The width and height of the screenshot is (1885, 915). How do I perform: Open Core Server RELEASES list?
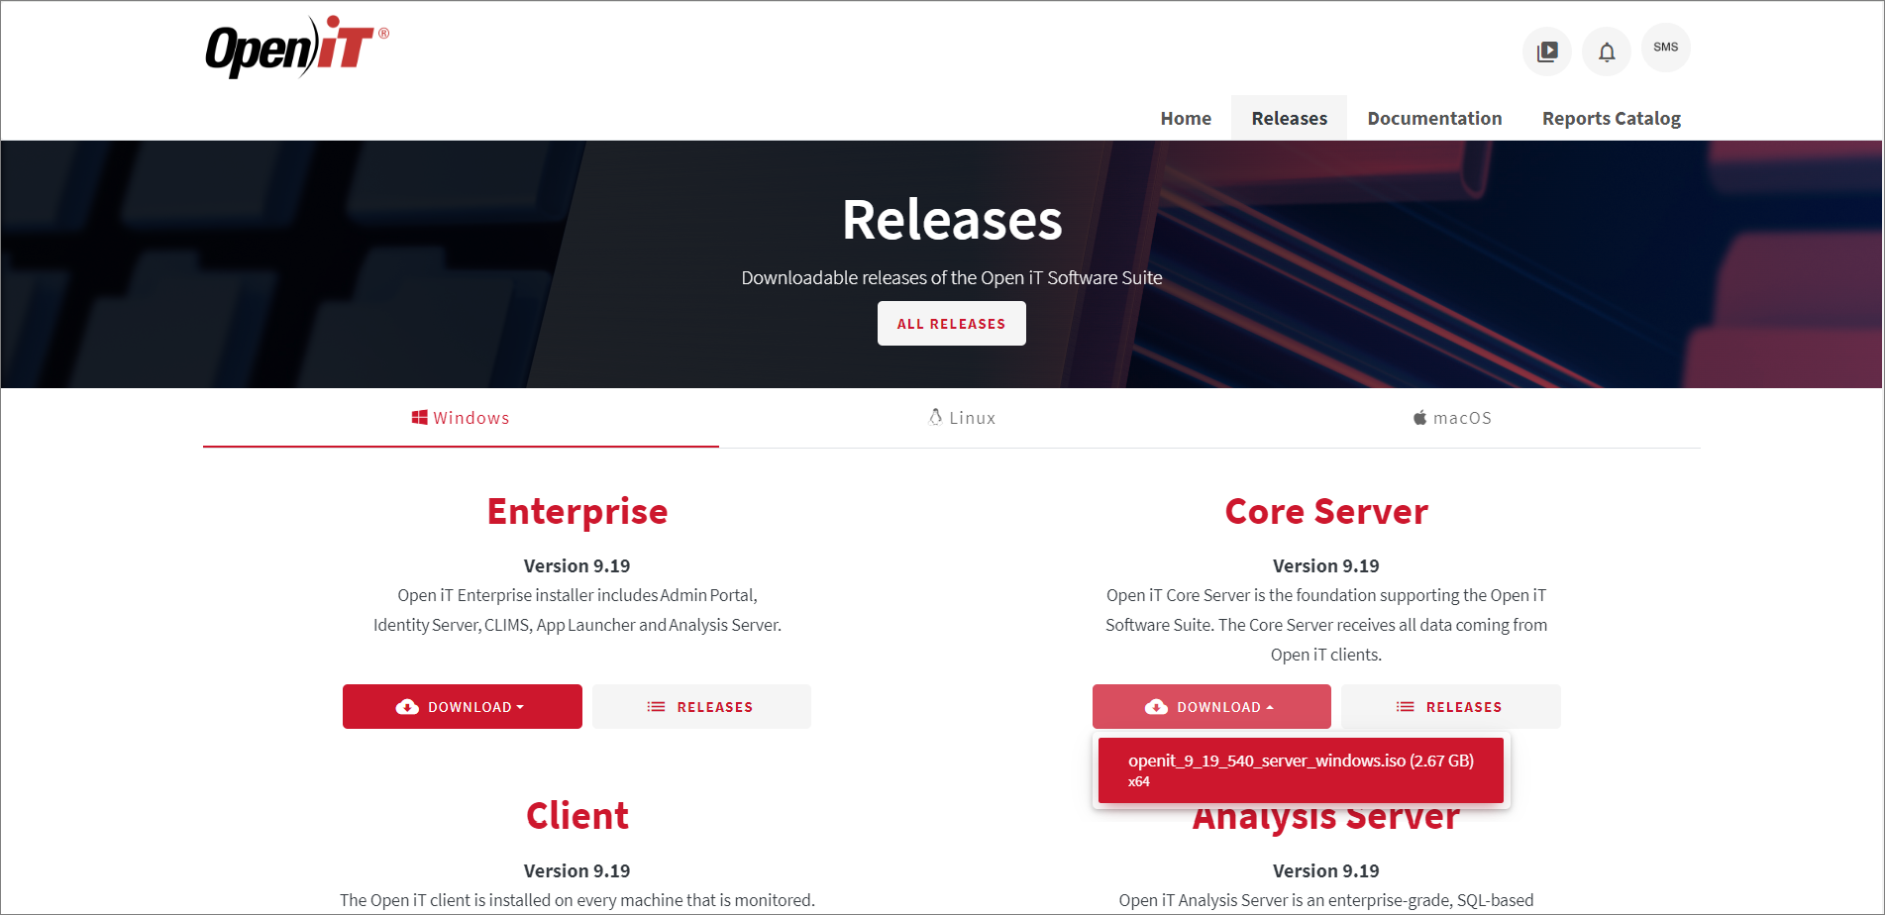pos(1450,707)
